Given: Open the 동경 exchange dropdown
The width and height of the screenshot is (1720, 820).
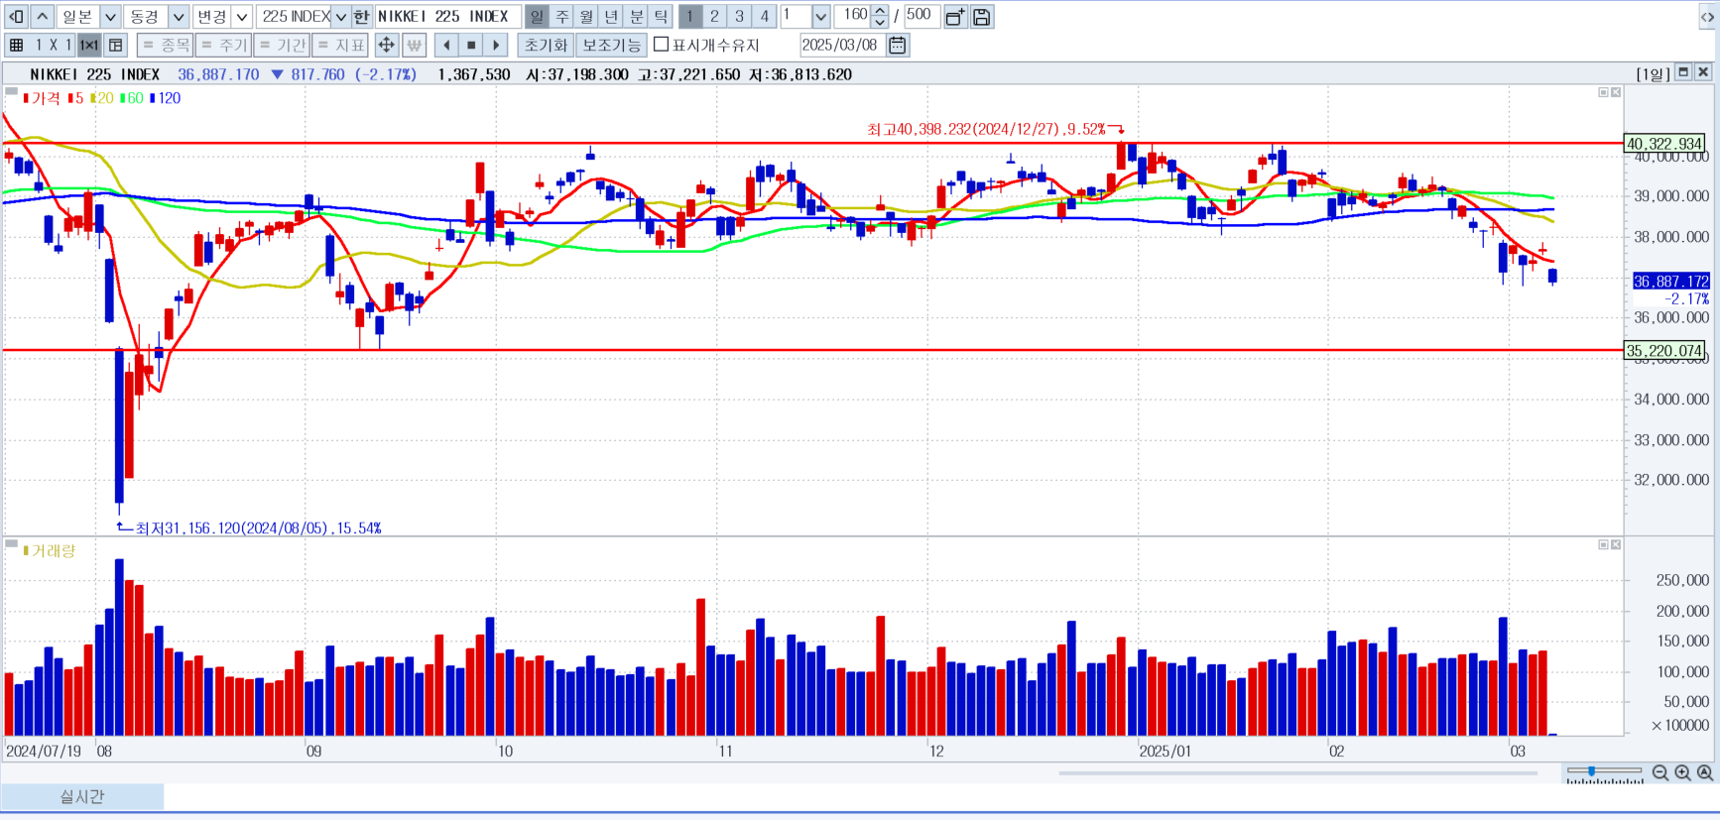Looking at the screenshot, I should pyautogui.click(x=178, y=17).
